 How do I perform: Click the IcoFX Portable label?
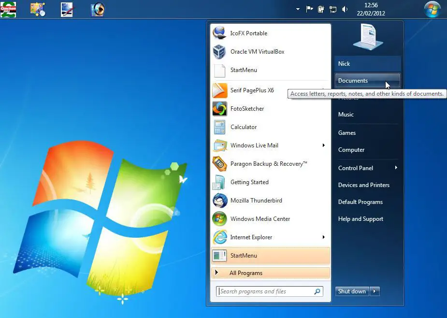[248, 33]
